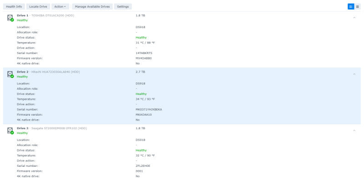Click firmware version 0001
This screenshot has height=180, width=364.
[139, 171]
